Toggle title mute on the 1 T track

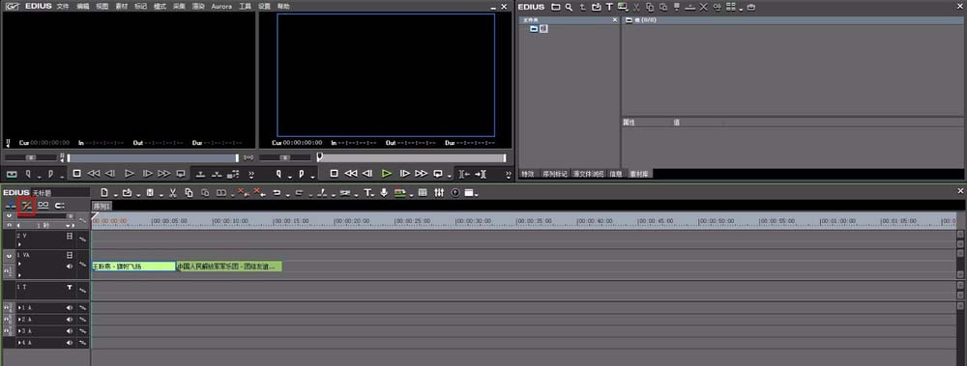(x=70, y=287)
